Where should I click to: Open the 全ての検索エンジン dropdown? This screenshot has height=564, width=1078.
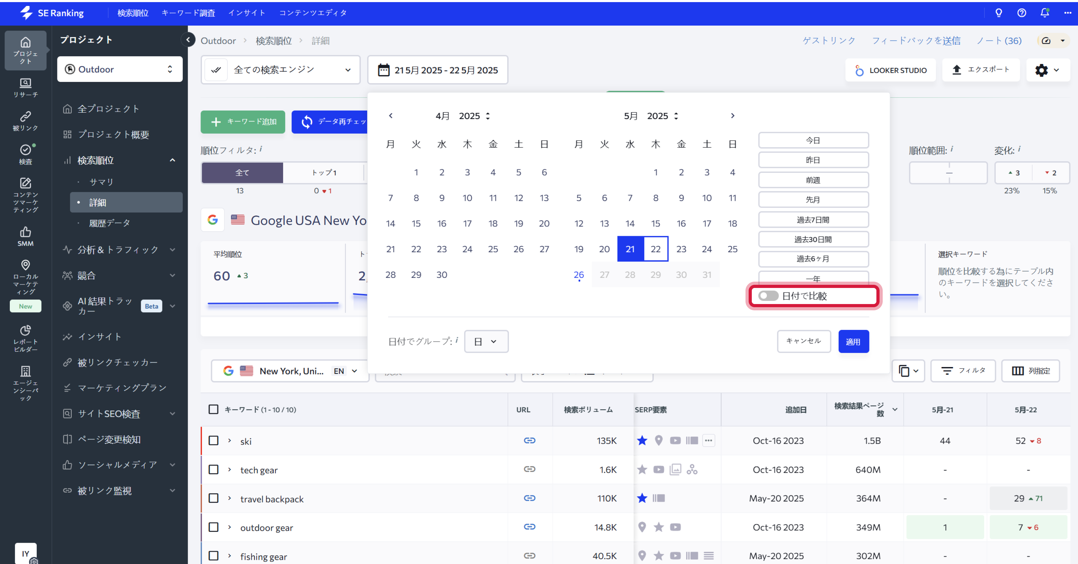280,70
